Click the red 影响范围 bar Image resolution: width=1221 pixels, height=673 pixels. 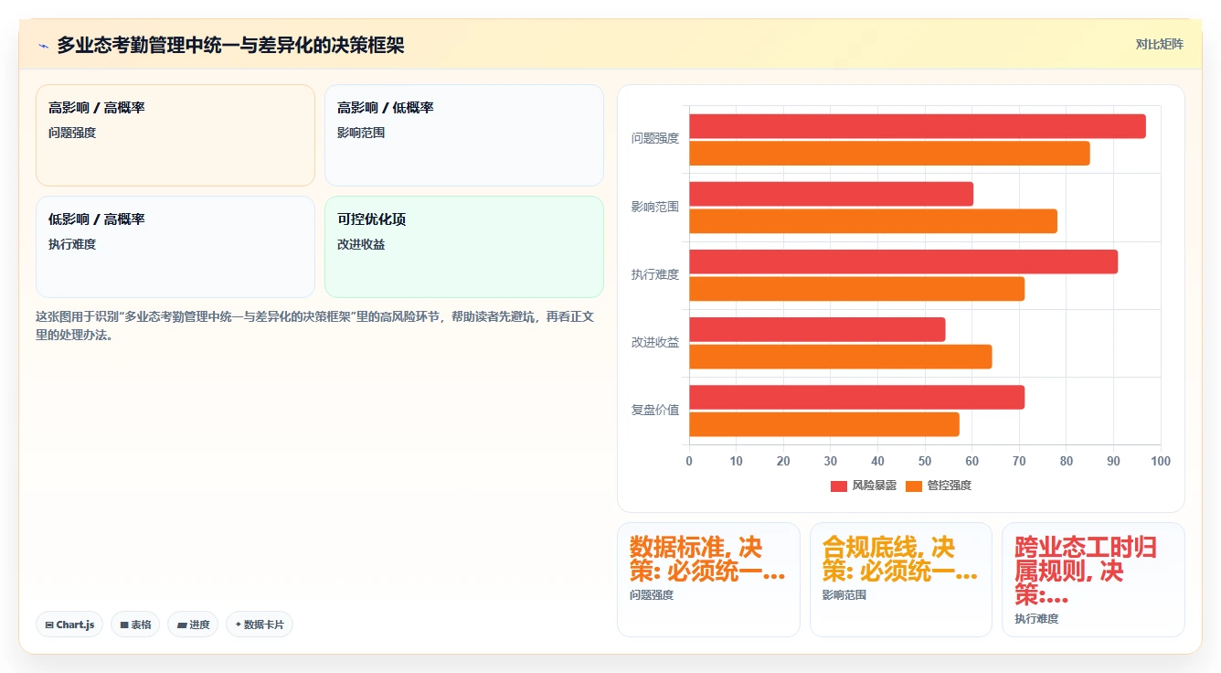click(831, 194)
